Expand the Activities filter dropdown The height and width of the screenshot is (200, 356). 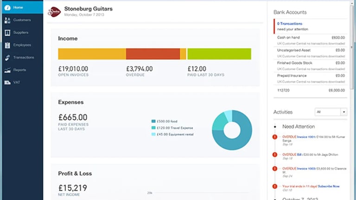[343, 112]
